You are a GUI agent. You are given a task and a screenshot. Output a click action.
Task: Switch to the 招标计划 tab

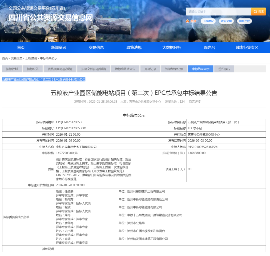[12, 69]
